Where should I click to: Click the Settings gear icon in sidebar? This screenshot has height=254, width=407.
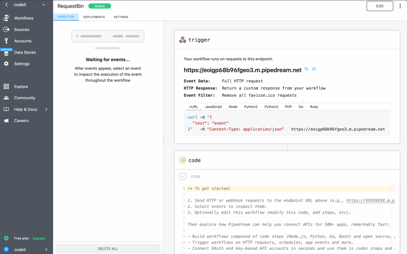tap(6, 64)
